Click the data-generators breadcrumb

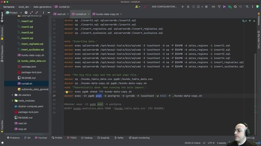pyautogui.click(x=42, y=7)
